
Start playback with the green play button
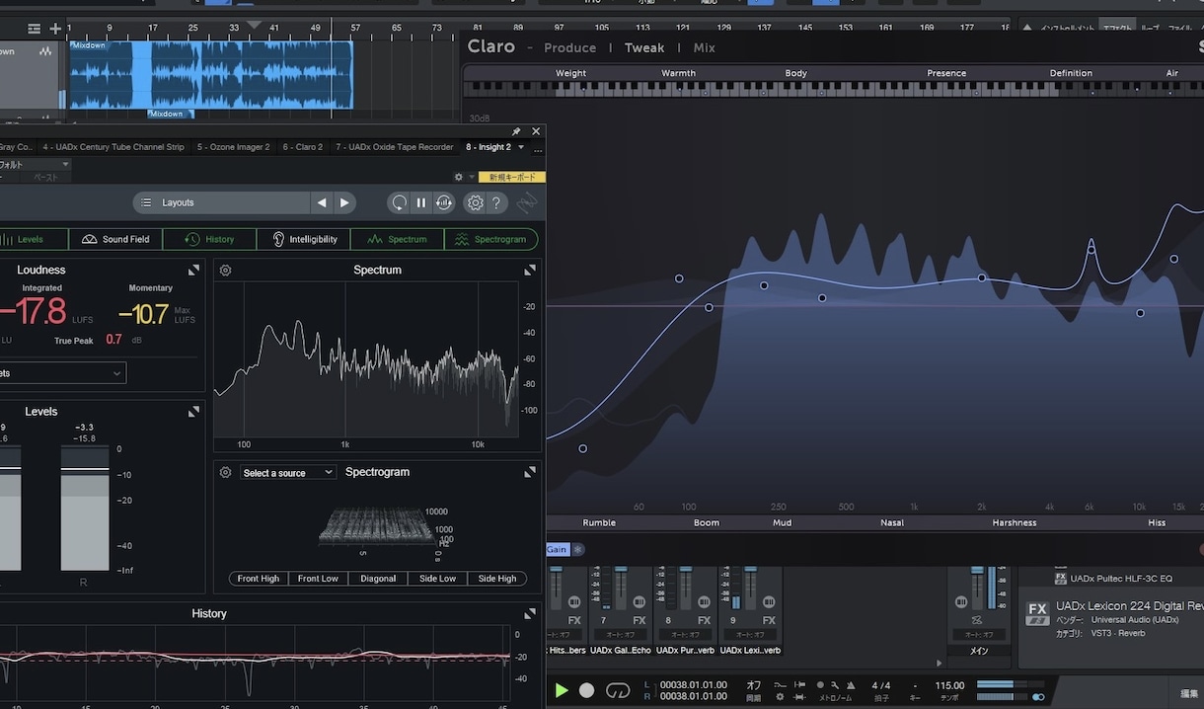point(562,690)
